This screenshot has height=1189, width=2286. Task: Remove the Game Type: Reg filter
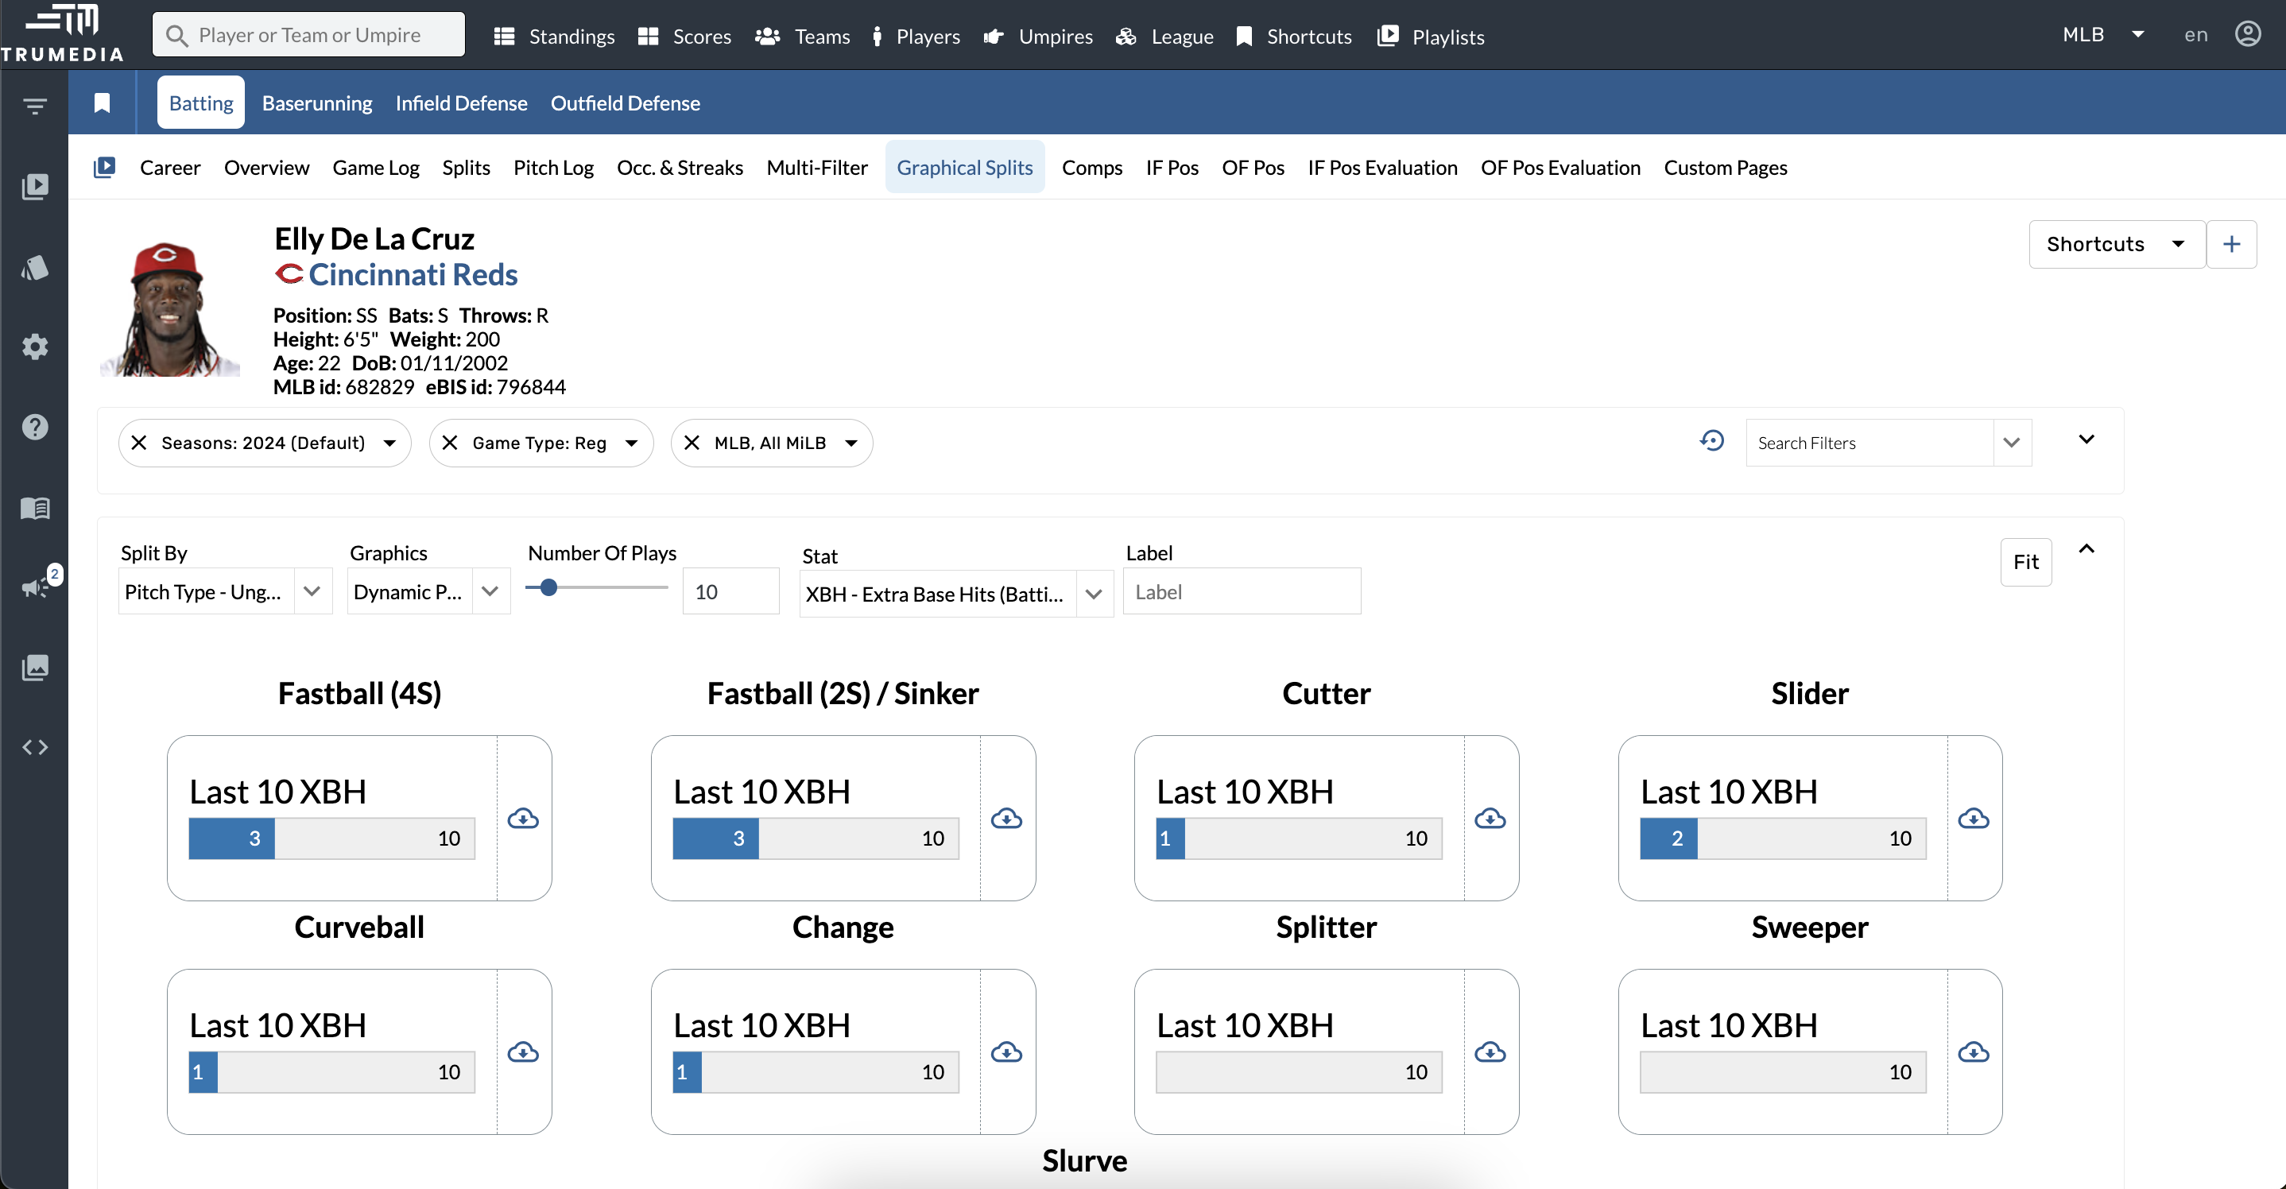coord(450,443)
